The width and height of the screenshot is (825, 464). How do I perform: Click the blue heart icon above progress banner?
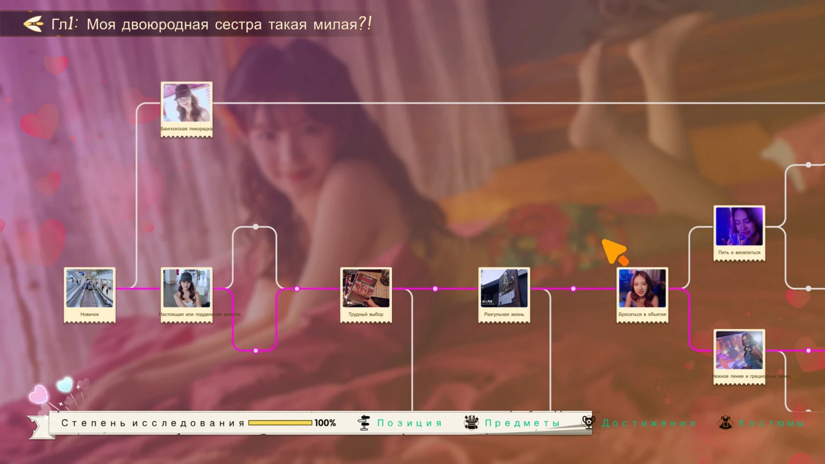pos(64,385)
